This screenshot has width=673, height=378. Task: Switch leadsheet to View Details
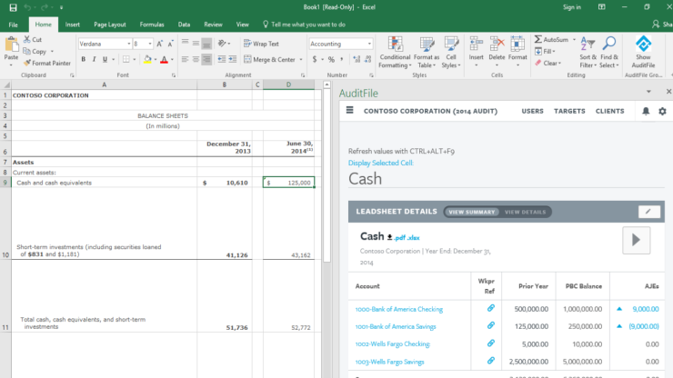tap(525, 212)
